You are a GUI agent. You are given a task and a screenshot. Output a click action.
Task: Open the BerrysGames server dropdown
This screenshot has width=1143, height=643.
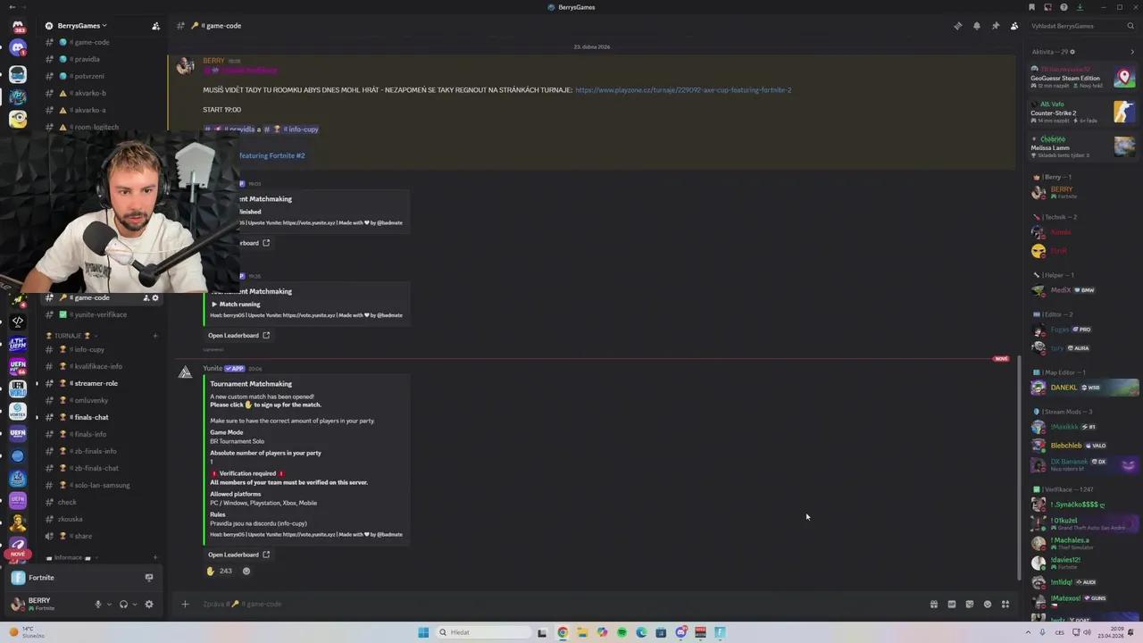click(80, 26)
